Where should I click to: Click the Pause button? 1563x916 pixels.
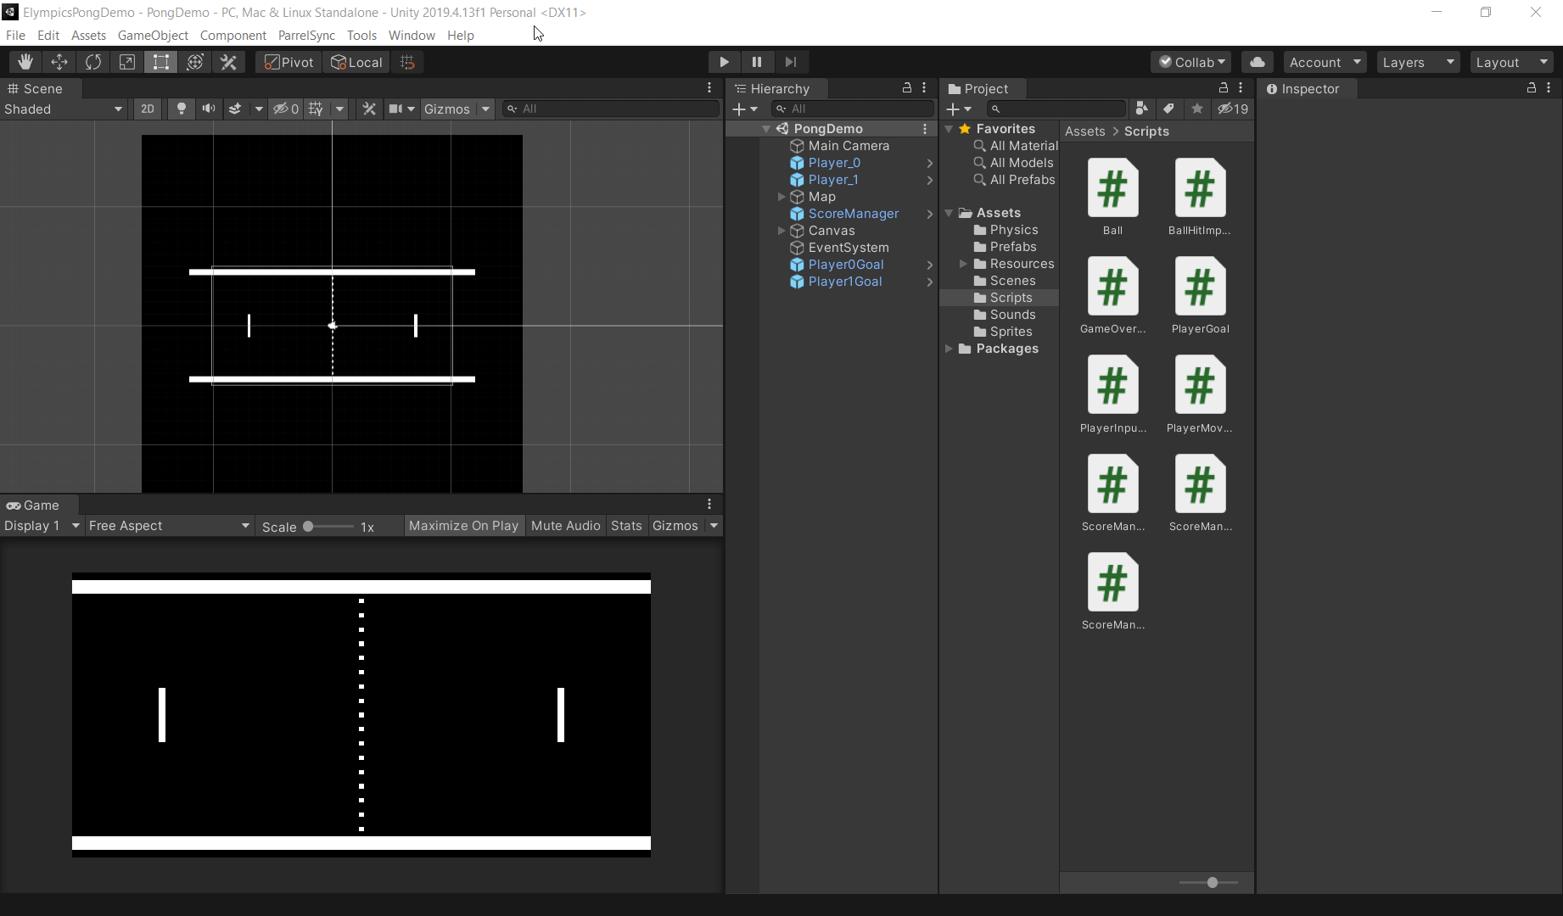(x=757, y=62)
